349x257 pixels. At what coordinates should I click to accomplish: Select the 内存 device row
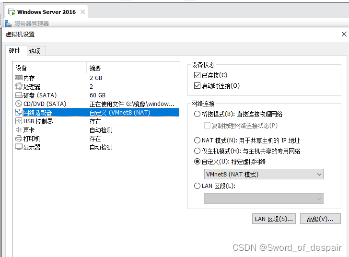click(x=97, y=78)
